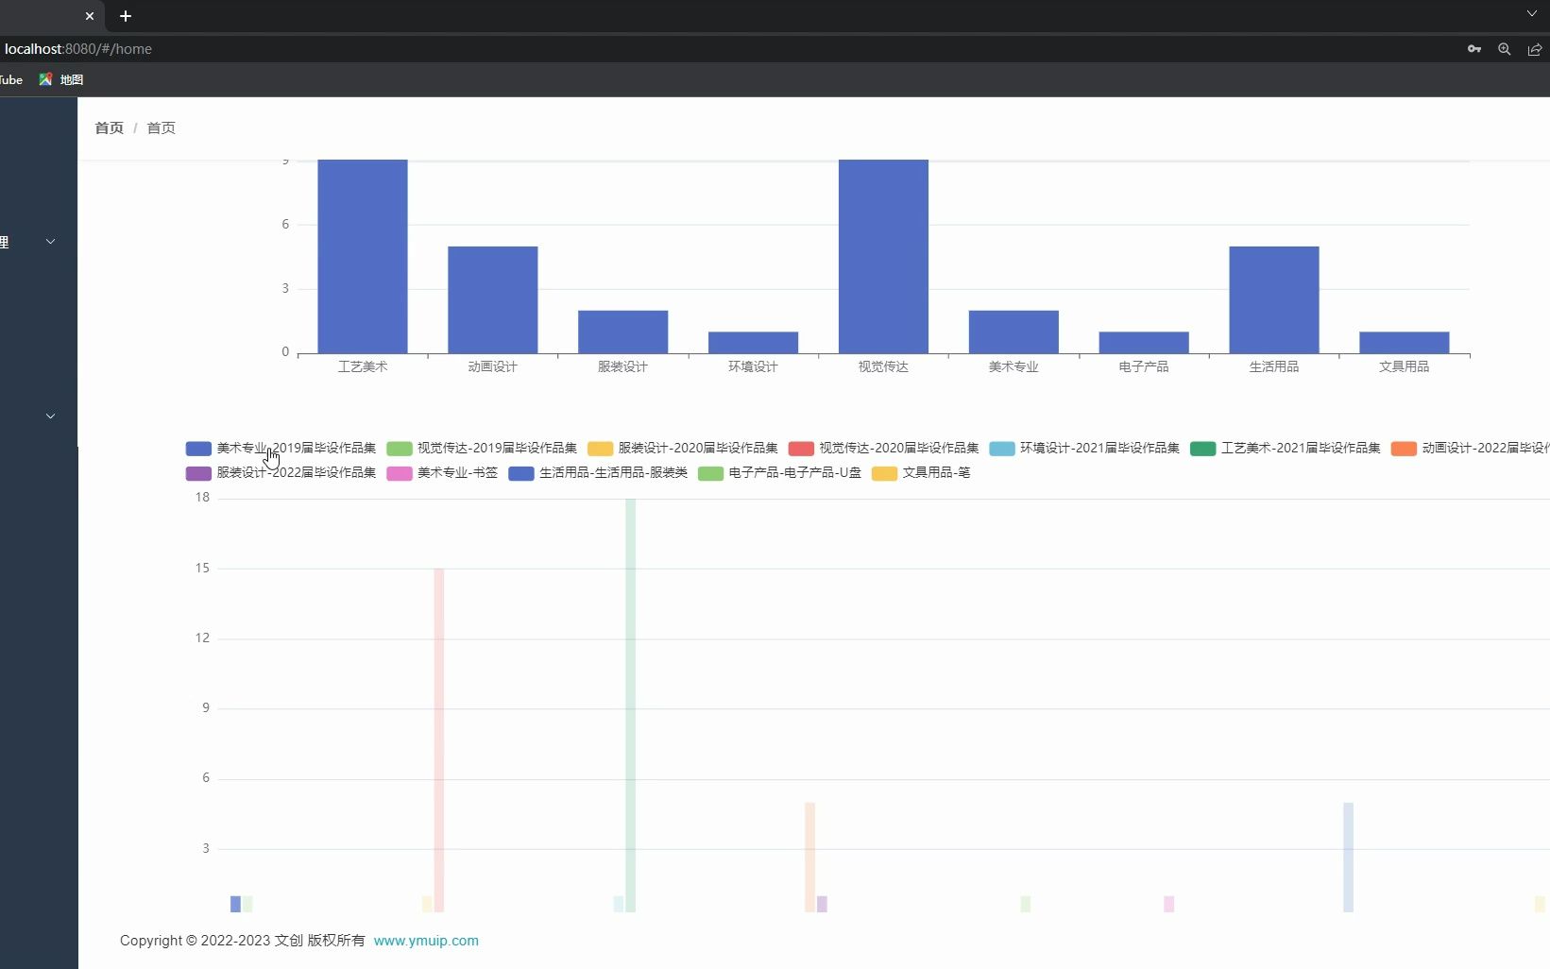Click the red 视觉传达-2020届毕设作品集 legend swatch
Screen dimensions: 1550x969
[x=801, y=449]
